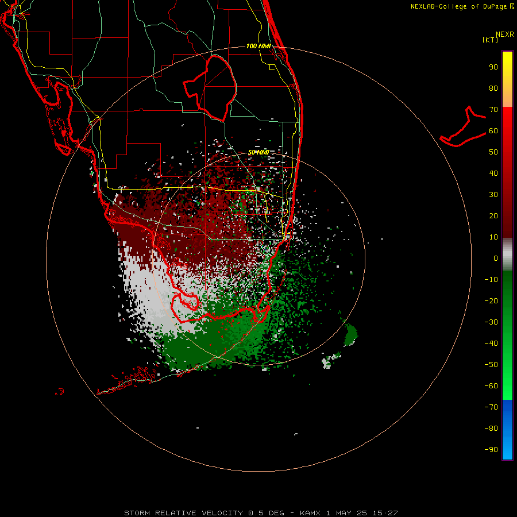Click the 50 knot scale value

[493, 152]
